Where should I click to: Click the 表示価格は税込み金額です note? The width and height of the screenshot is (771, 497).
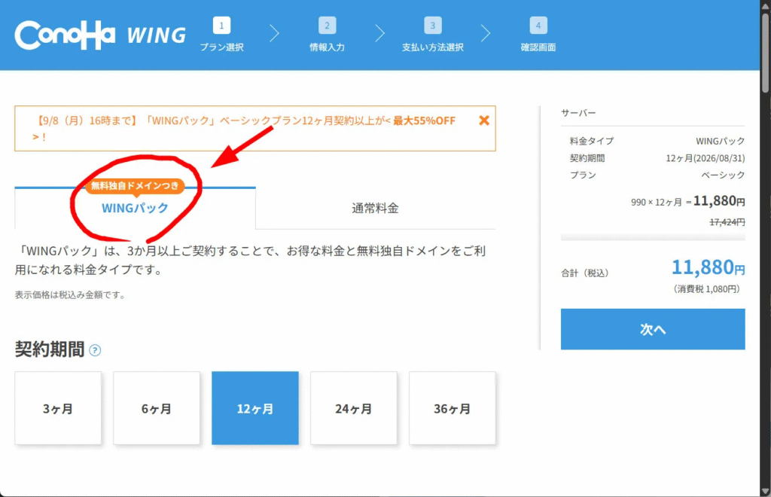(x=70, y=295)
